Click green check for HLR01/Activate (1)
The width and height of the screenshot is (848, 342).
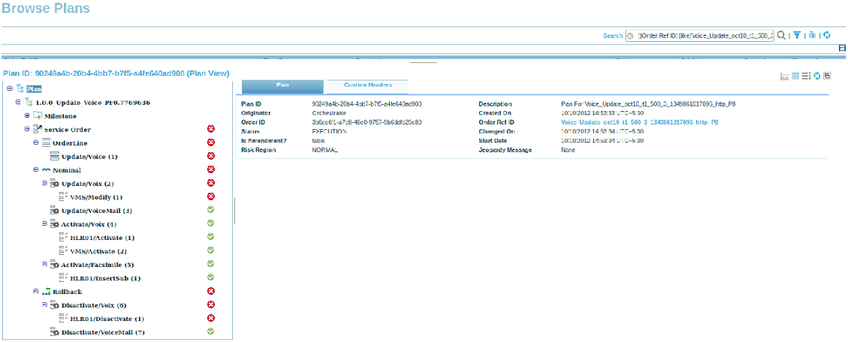[211, 237]
